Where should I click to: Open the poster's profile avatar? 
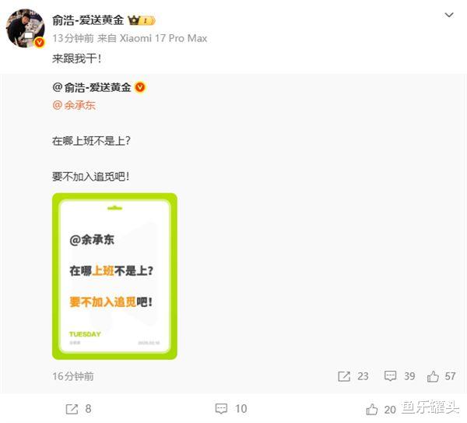[26, 28]
